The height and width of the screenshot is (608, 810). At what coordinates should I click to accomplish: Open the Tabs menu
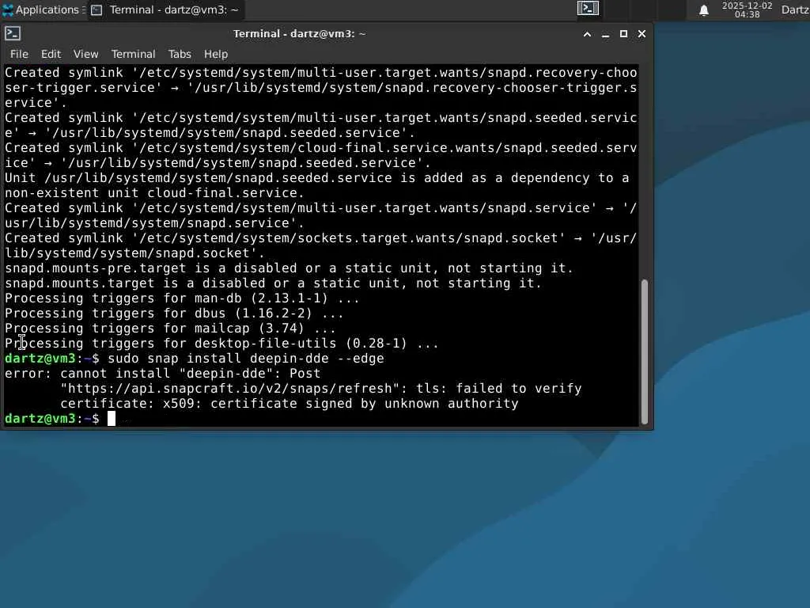click(x=180, y=54)
